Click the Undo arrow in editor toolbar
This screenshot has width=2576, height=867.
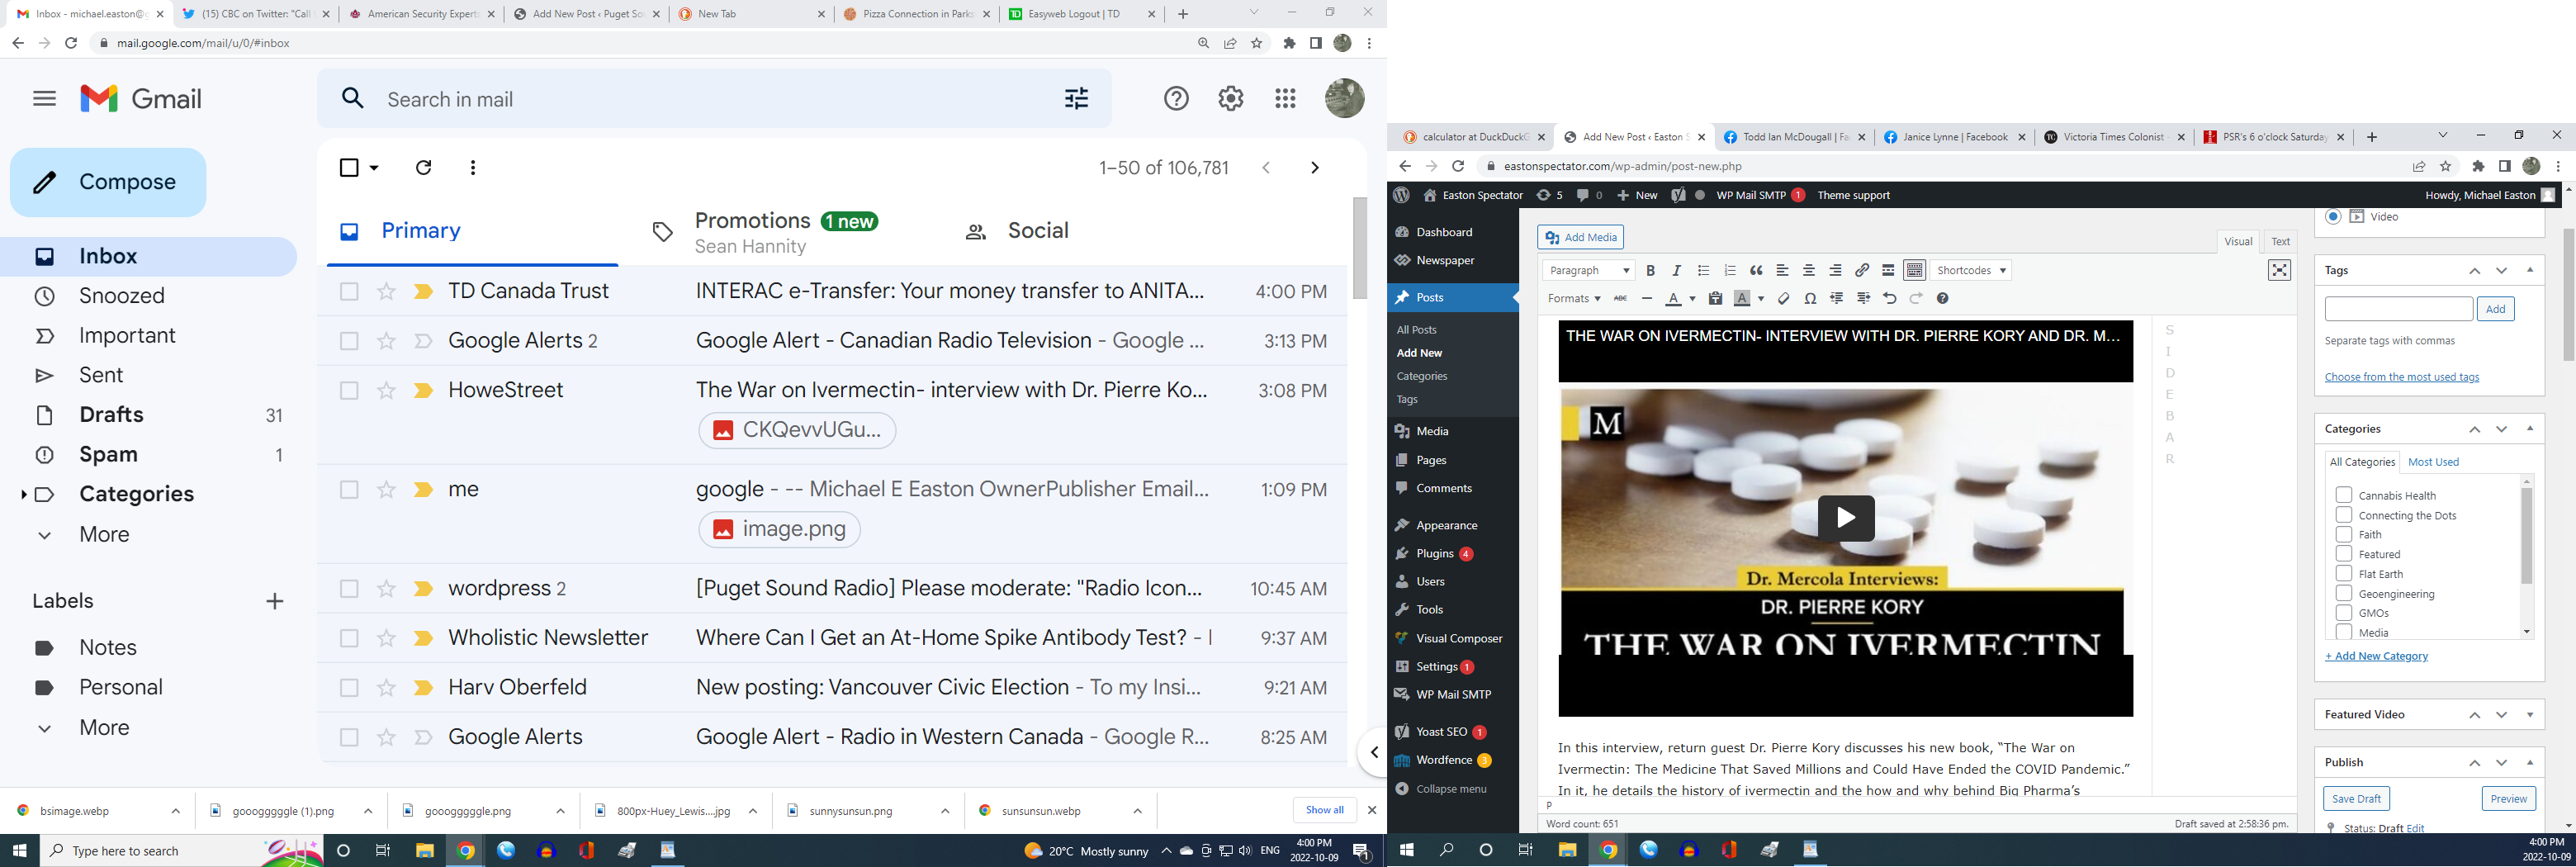1889,299
